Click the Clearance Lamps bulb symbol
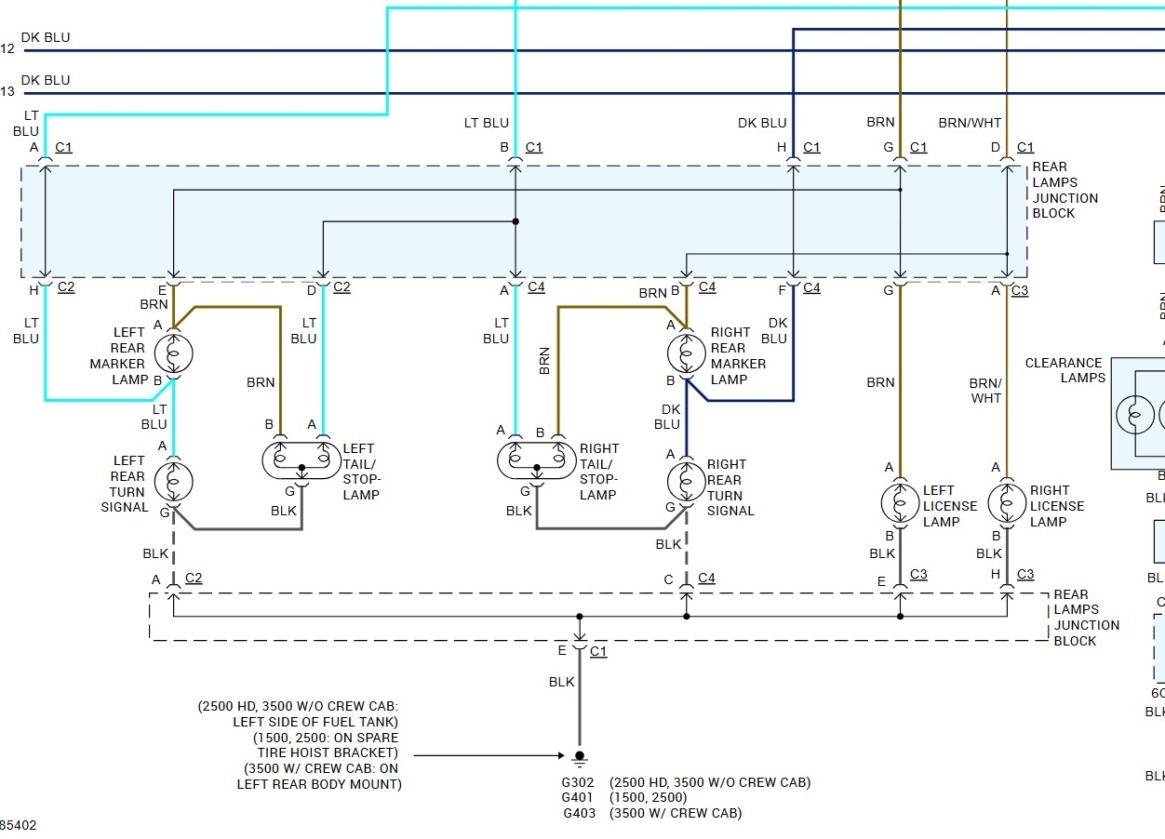The image size is (1165, 839). click(x=1135, y=415)
